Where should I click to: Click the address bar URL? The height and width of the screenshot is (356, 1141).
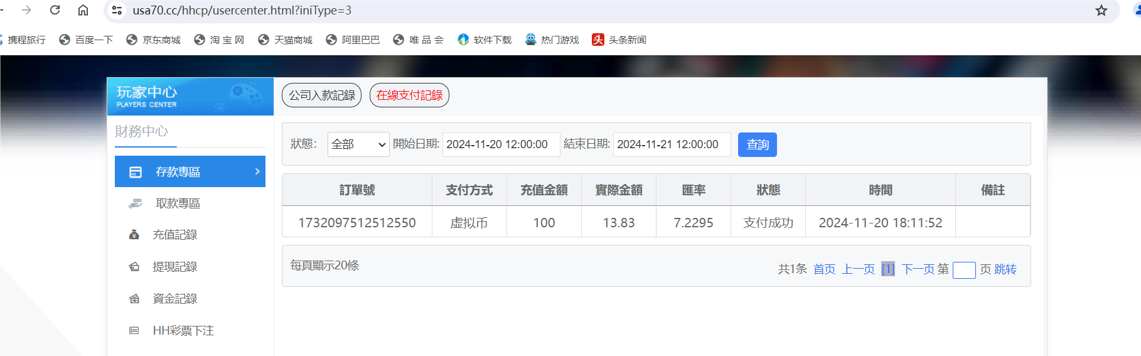click(x=242, y=10)
